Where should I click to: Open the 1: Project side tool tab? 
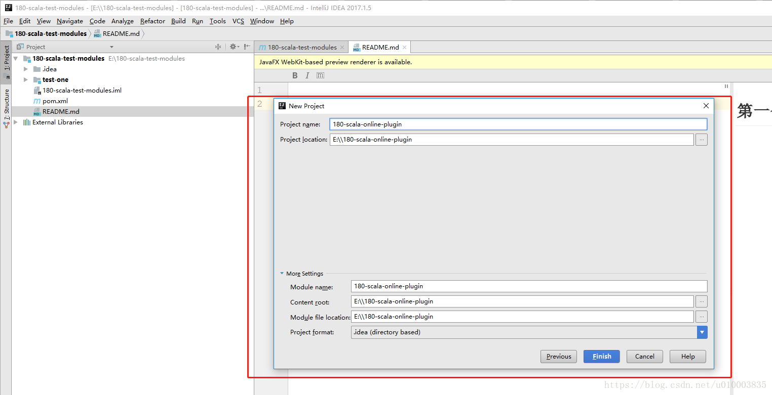(x=6, y=63)
